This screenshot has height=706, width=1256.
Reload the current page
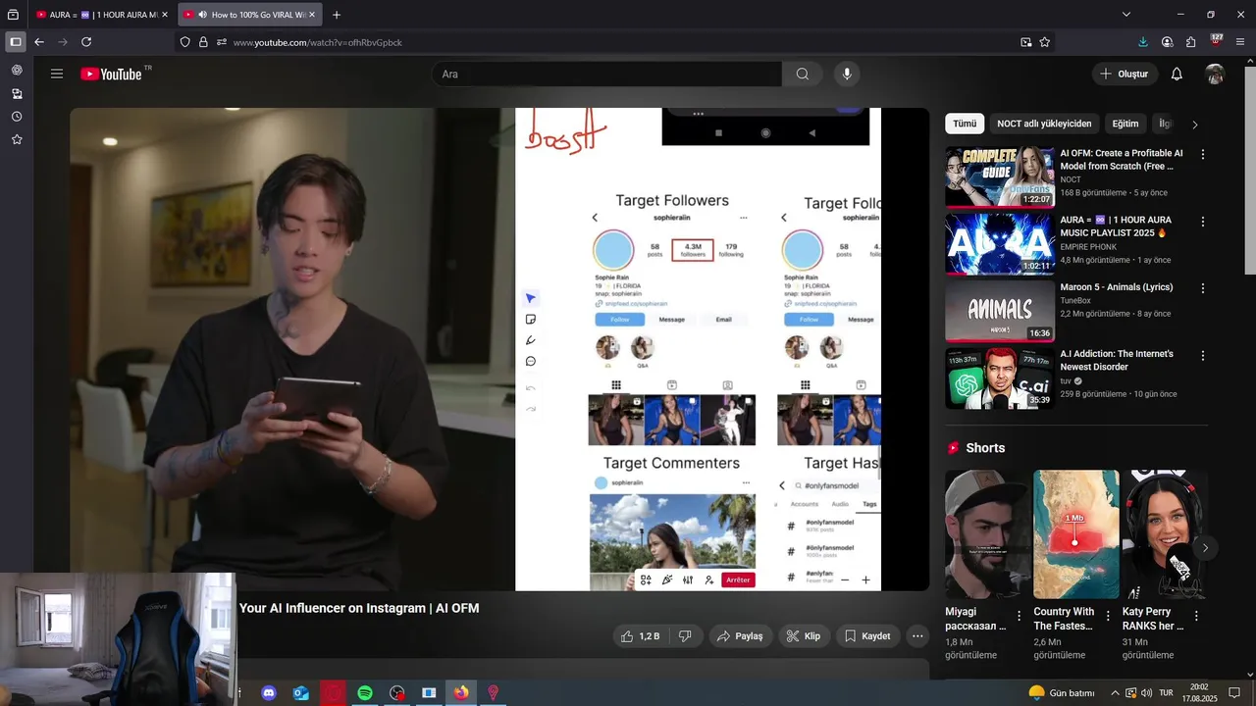(86, 42)
